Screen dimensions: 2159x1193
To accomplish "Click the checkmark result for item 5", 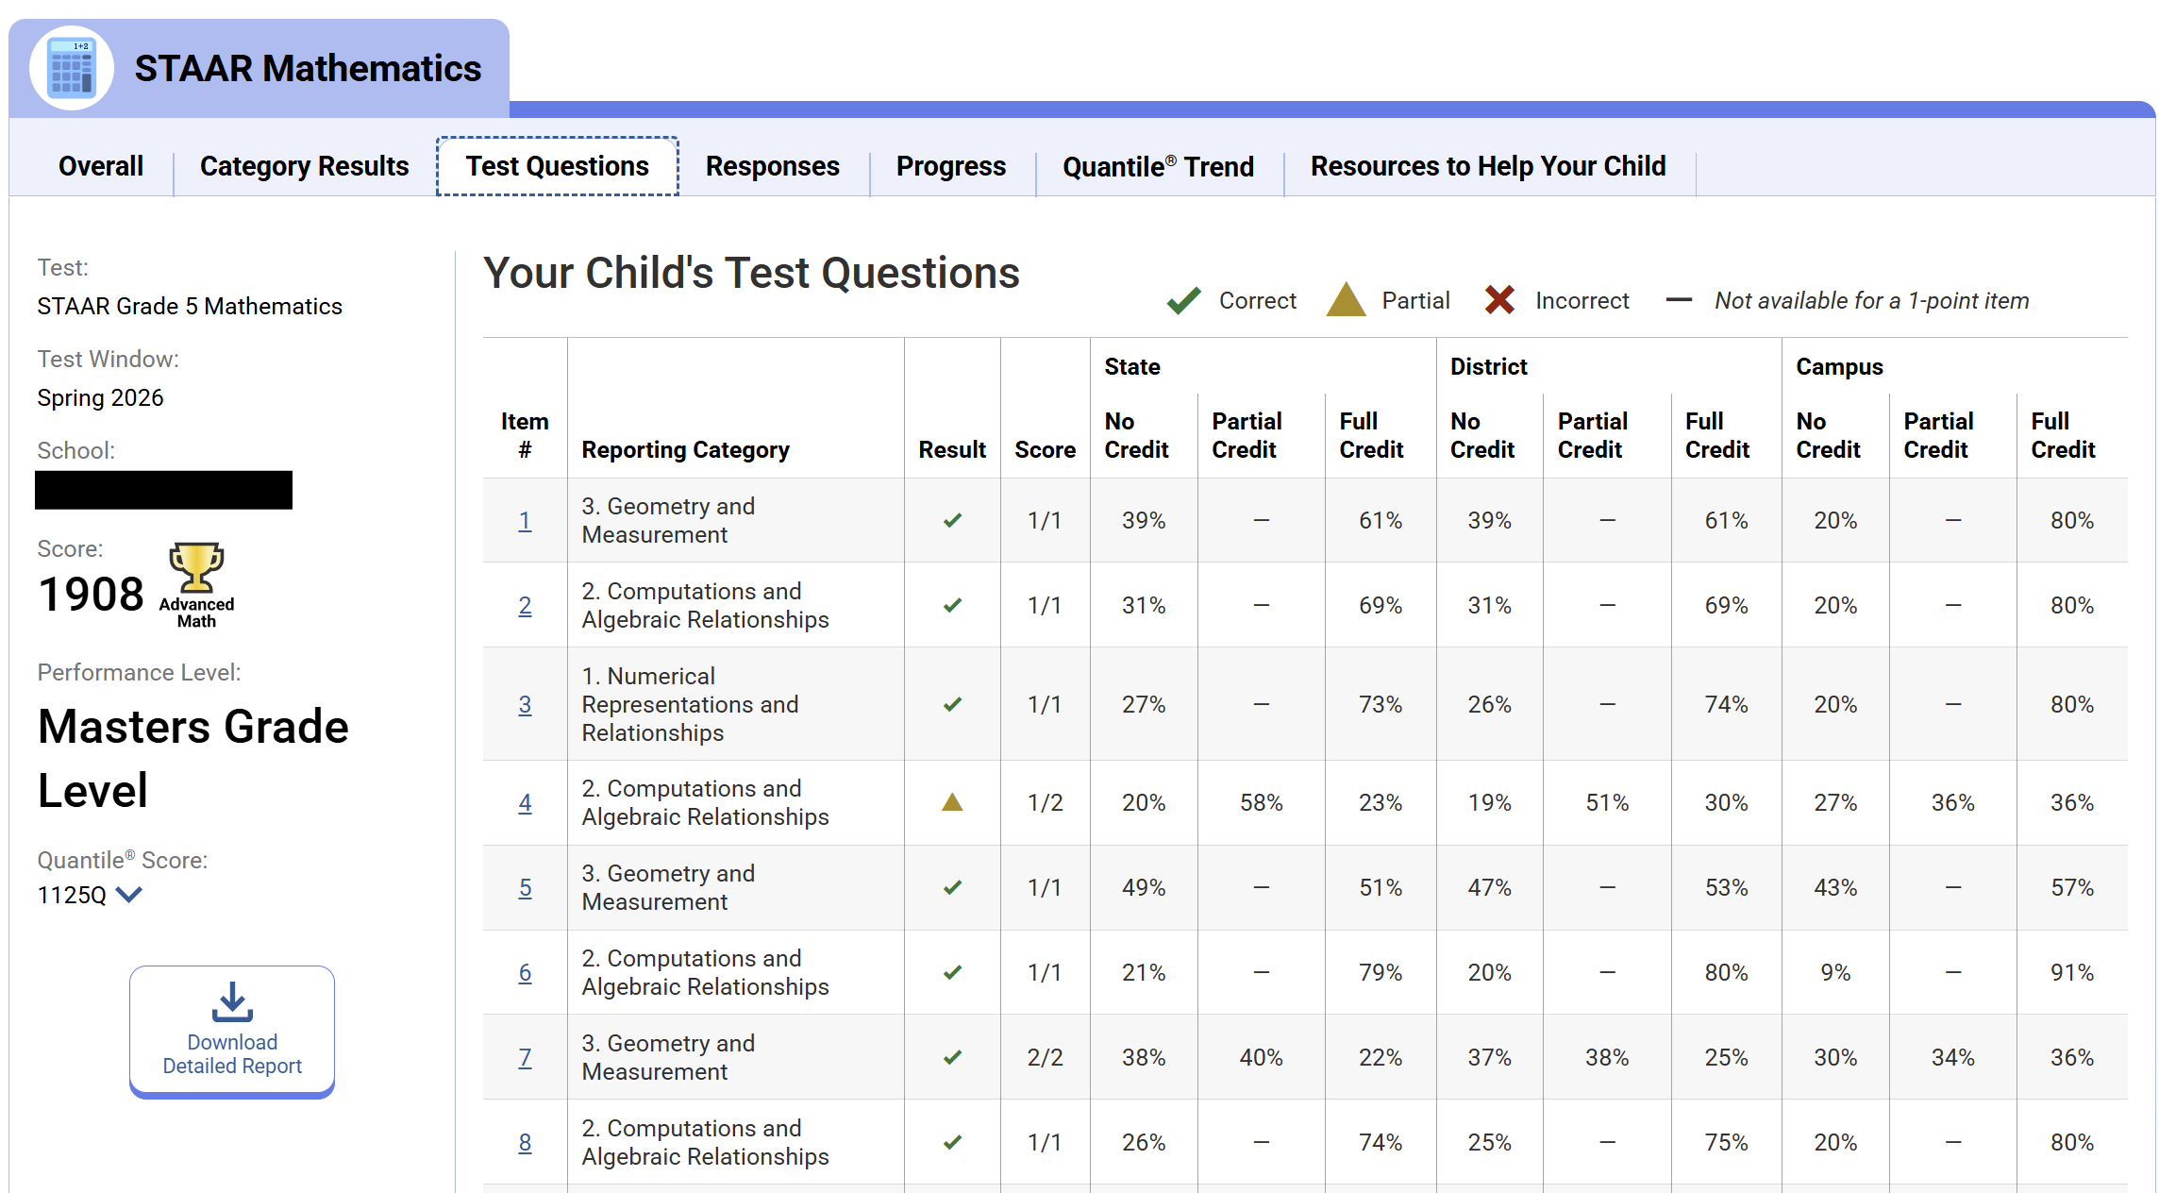I will click(x=953, y=887).
